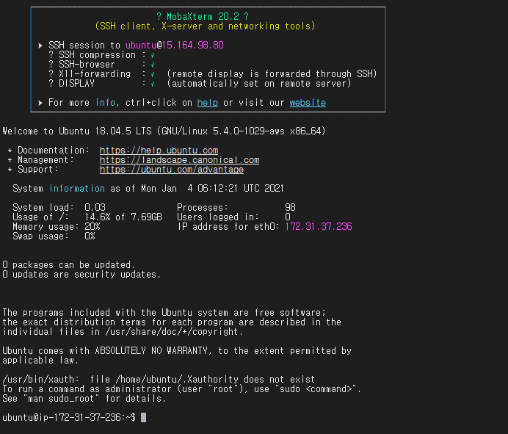Image resolution: width=508 pixels, height=434 pixels.
Task: Click the arrow before 'For more info'
Action: 40,103
